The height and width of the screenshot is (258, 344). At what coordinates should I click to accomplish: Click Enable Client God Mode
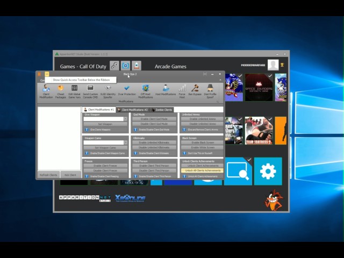(154, 119)
